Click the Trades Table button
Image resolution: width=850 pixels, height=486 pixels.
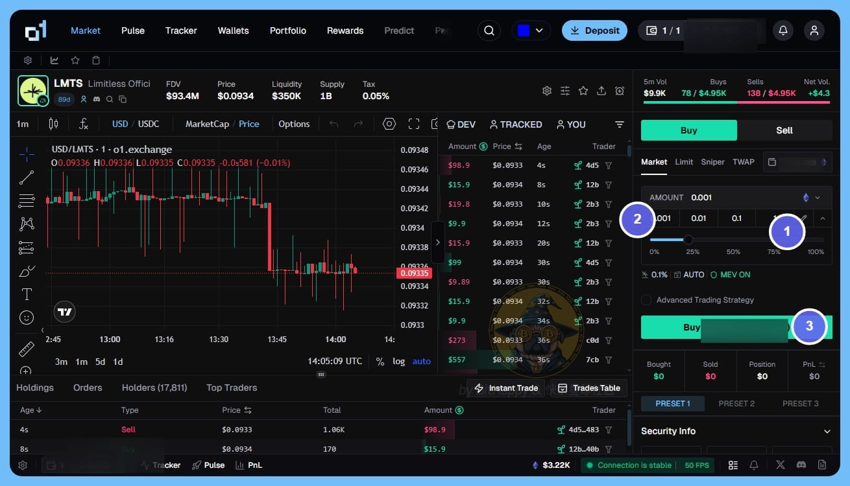[589, 388]
